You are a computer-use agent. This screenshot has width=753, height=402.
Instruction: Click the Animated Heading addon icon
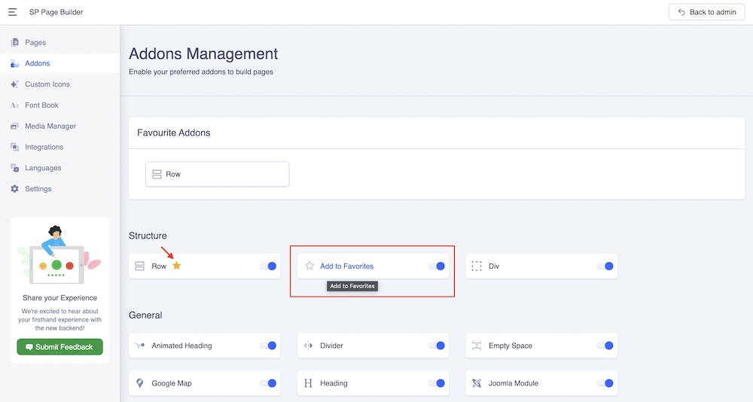click(139, 346)
